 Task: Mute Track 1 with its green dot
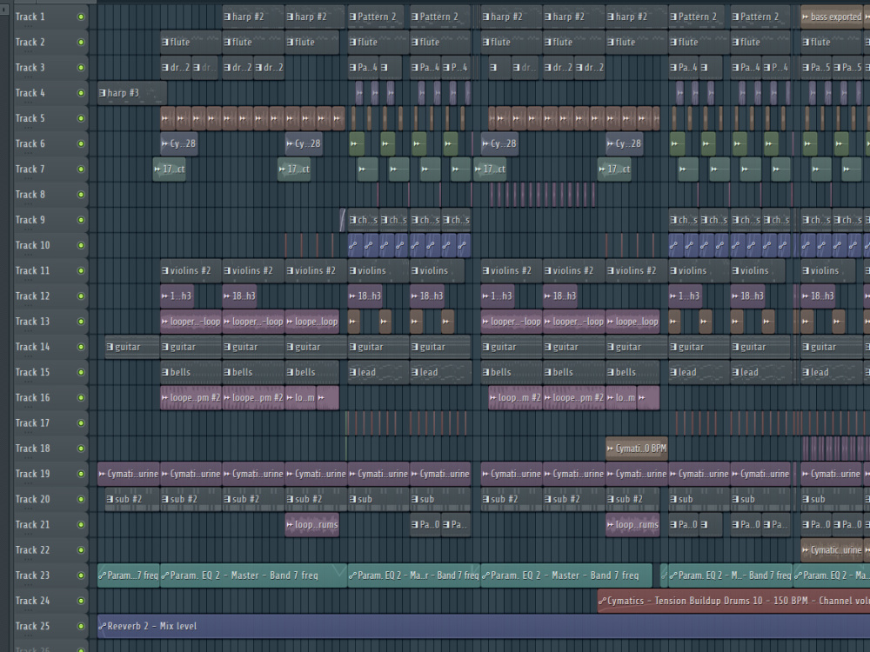click(81, 17)
